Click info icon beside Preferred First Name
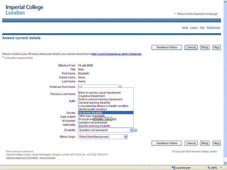The image size is (227, 170). [121, 87]
